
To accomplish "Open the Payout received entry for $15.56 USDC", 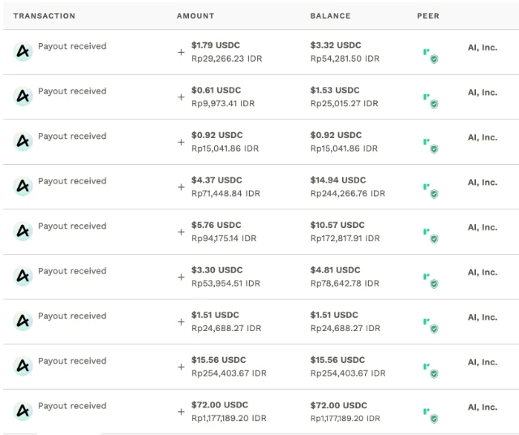I will (72, 361).
